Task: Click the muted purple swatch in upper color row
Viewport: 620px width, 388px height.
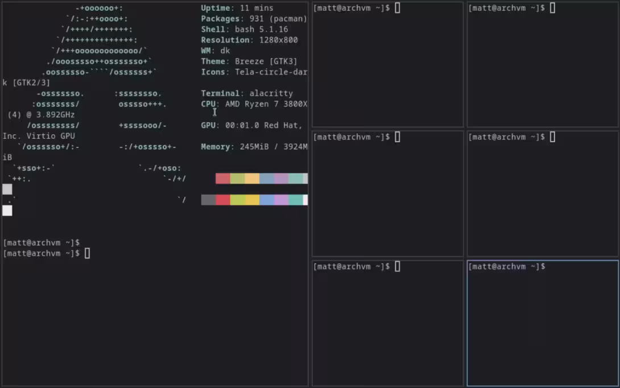Action: (x=281, y=179)
